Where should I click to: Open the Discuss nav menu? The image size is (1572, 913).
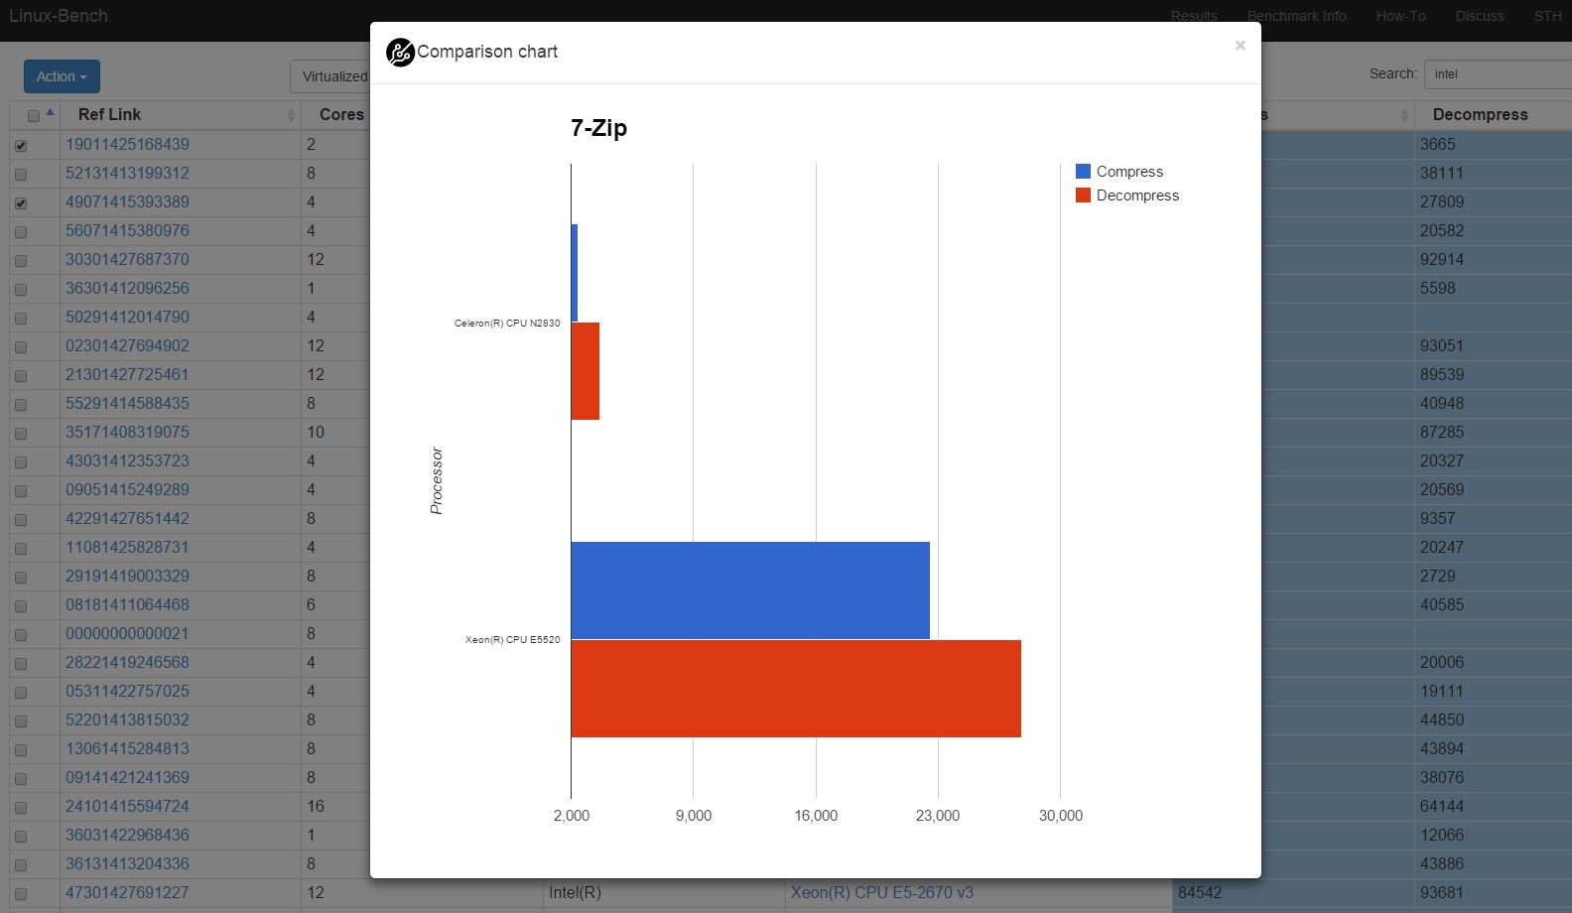[x=1480, y=16]
